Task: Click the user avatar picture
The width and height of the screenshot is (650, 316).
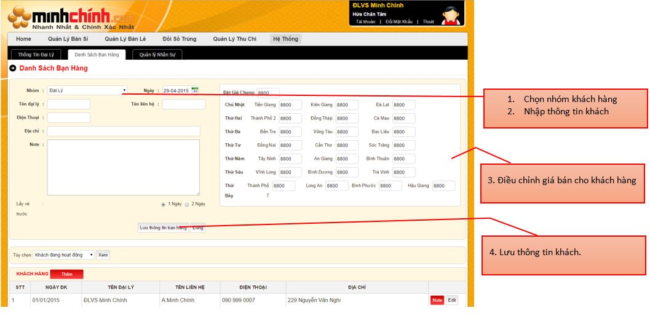Action: click(x=452, y=14)
